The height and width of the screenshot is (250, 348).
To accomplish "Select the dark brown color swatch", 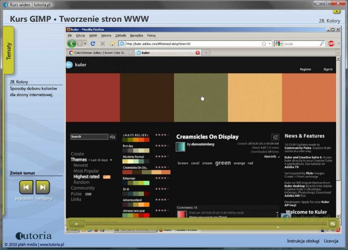I will point(147,97).
